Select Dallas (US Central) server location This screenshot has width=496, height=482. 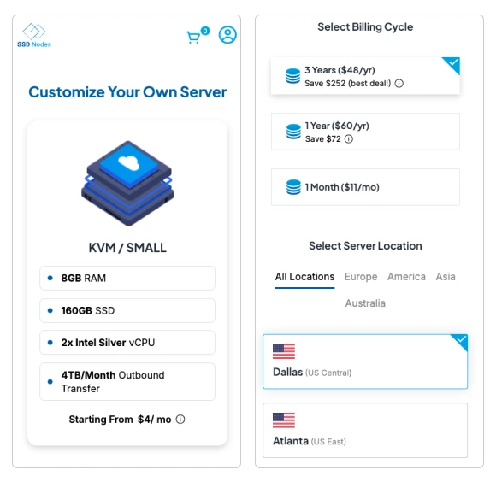[x=365, y=361]
